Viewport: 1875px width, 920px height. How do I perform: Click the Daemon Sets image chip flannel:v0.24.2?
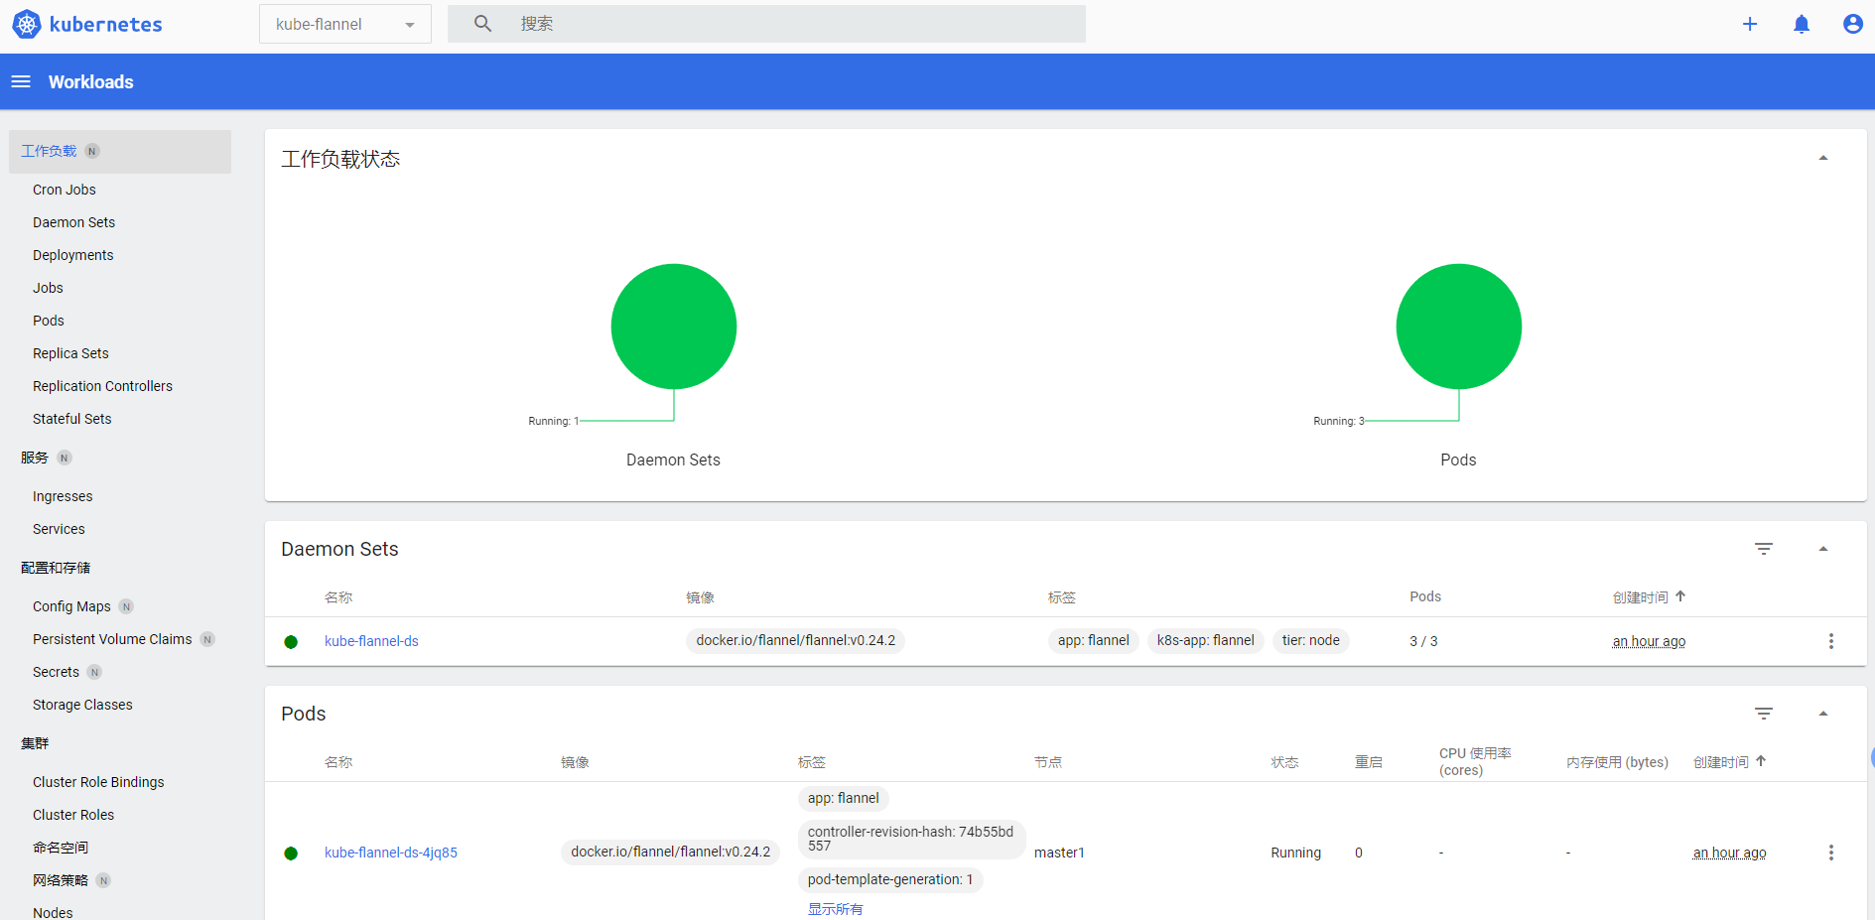tap(795, 640)
